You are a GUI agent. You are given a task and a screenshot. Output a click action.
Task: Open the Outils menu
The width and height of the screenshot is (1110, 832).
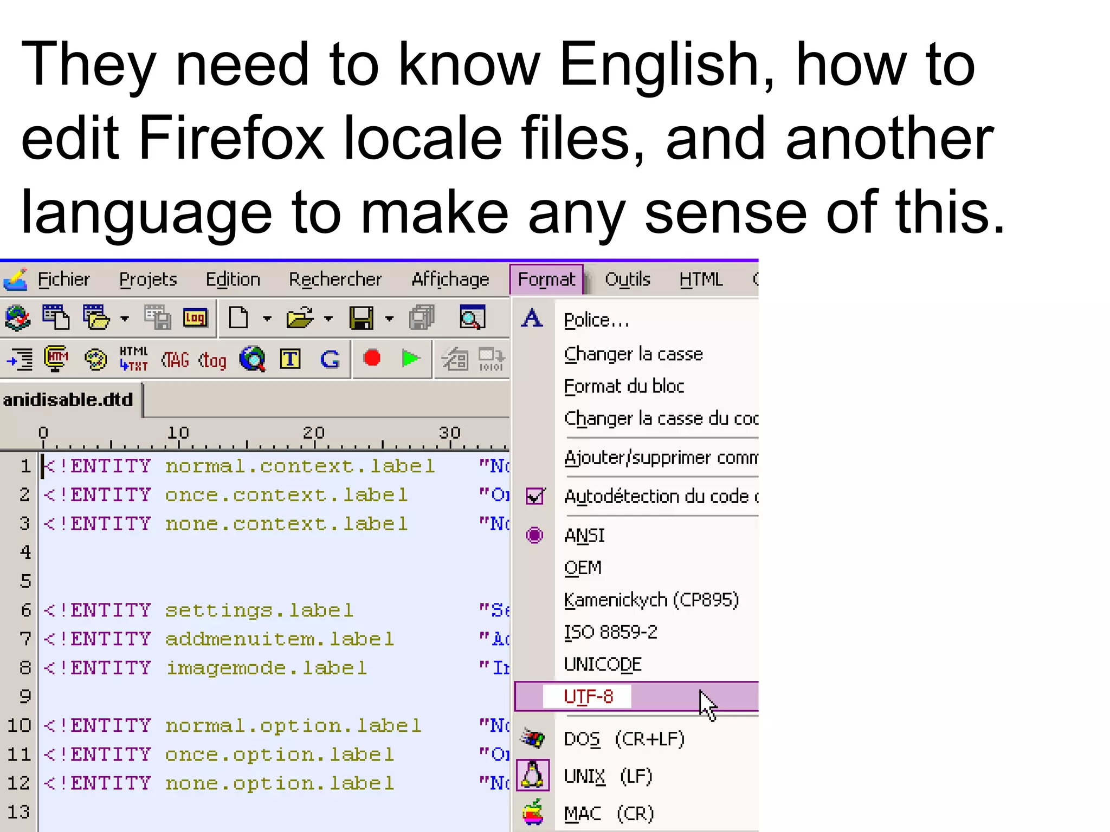pos(628,279)
